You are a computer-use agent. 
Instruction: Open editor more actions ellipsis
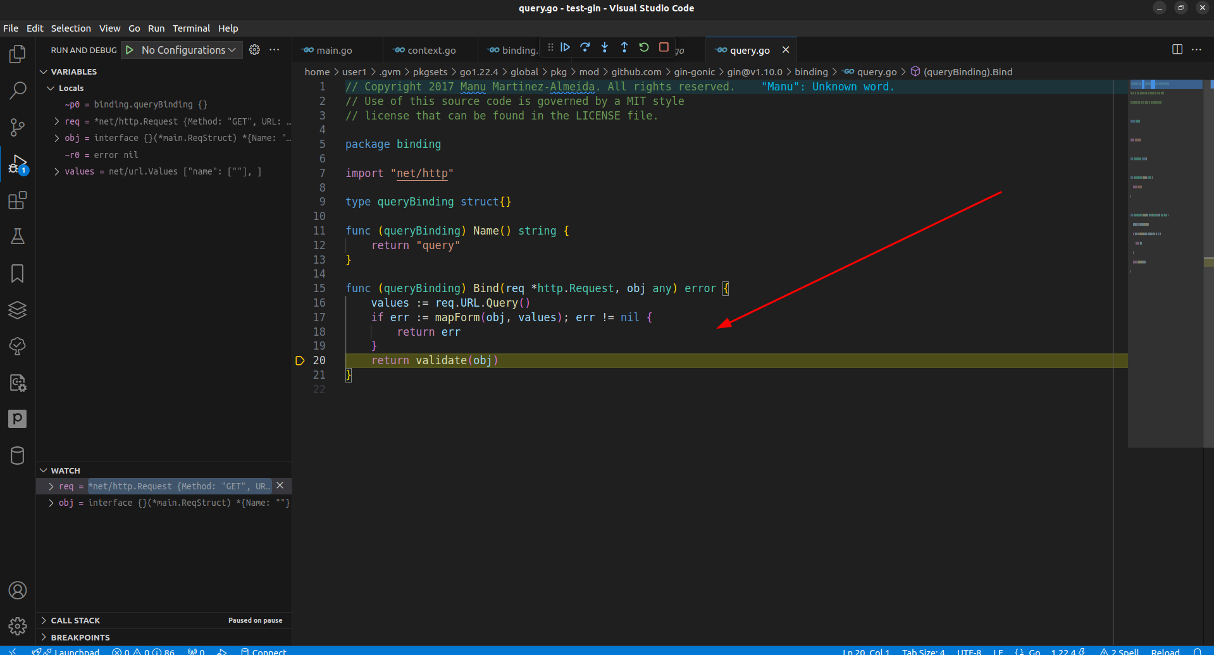point(1196,49)
